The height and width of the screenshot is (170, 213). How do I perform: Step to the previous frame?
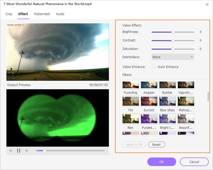point(11,151)
